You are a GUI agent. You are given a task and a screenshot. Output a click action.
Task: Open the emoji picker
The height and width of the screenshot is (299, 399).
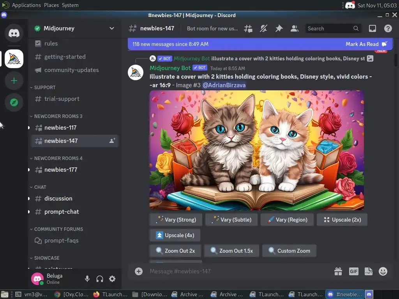tap(383, 271)
